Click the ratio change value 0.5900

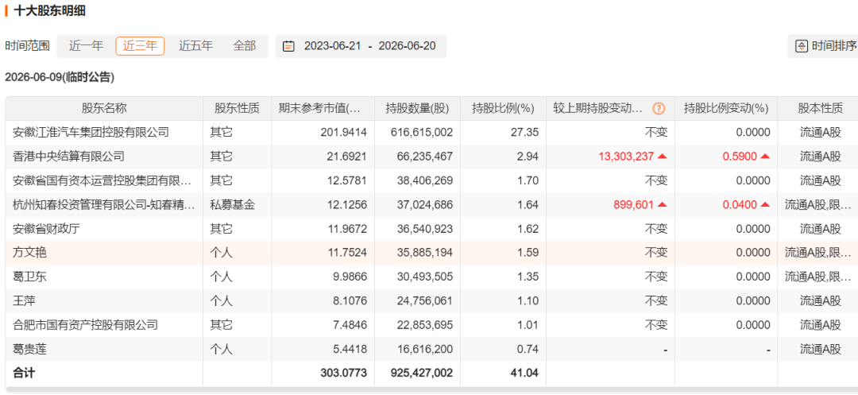pyautogui.click(x=740, y=157)
